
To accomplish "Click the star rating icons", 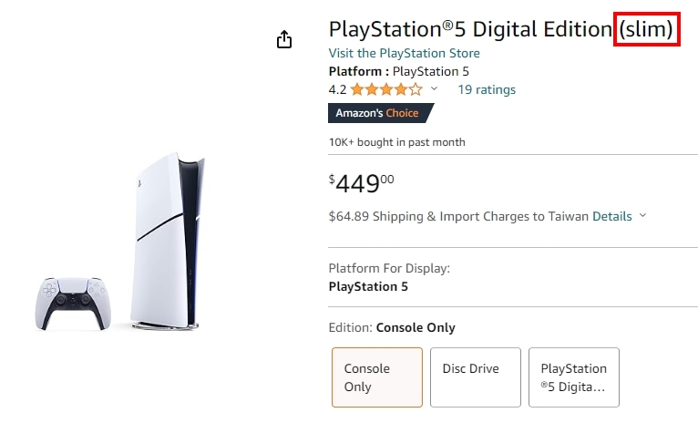I will 386,89.
